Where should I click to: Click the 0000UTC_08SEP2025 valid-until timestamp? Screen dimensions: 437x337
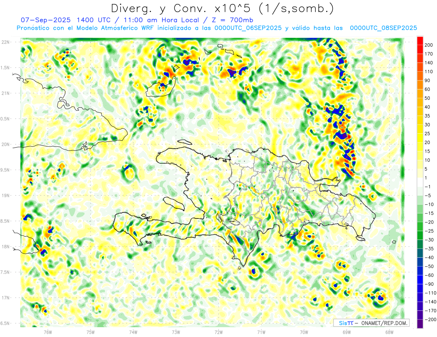pyautogui.click(x=383, y=28)
